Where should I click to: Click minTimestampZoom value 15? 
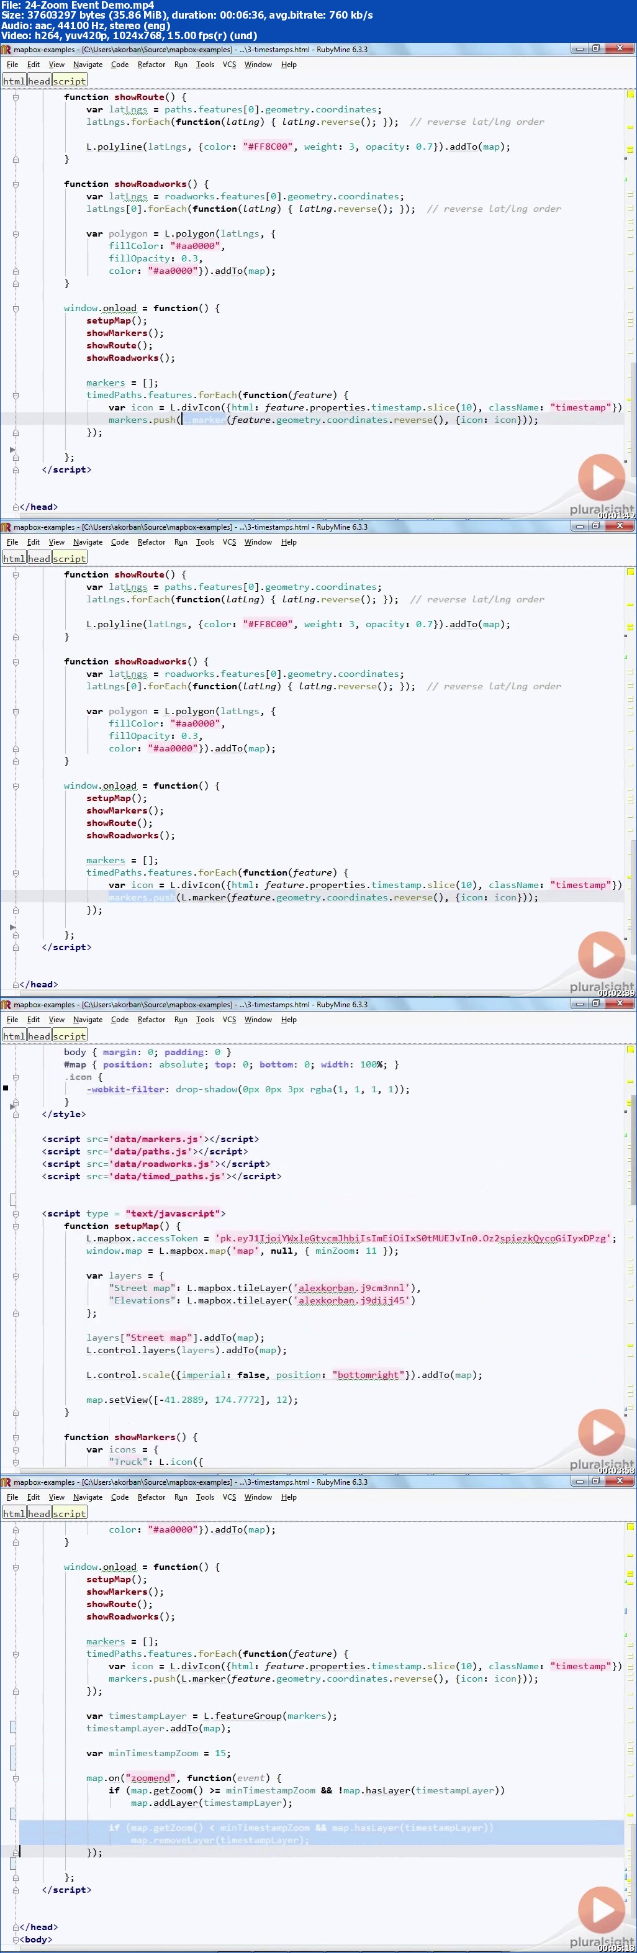pyautogui.click(x=220, y=1753)
